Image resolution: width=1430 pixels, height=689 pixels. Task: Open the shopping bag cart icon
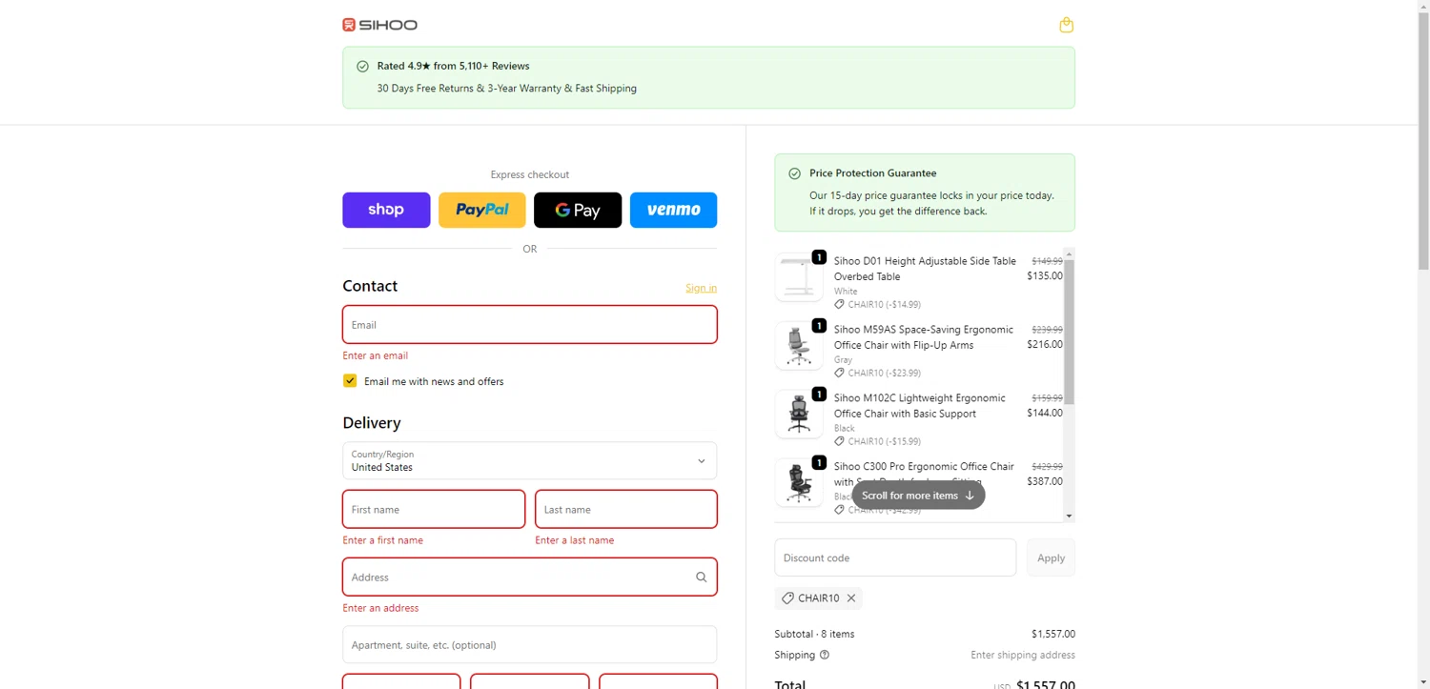[x=1066, y=25]
